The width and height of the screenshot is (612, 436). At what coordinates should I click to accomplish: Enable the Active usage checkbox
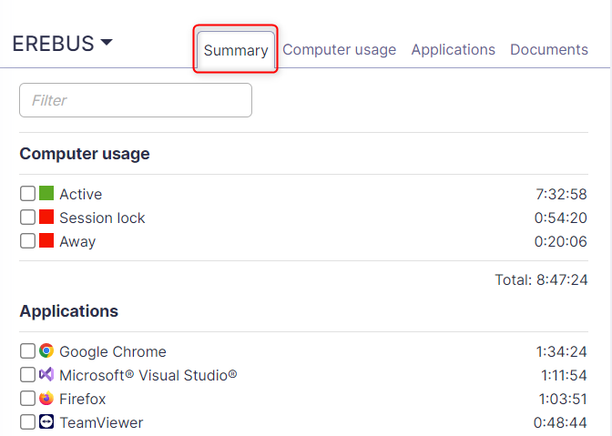point(27,194)
